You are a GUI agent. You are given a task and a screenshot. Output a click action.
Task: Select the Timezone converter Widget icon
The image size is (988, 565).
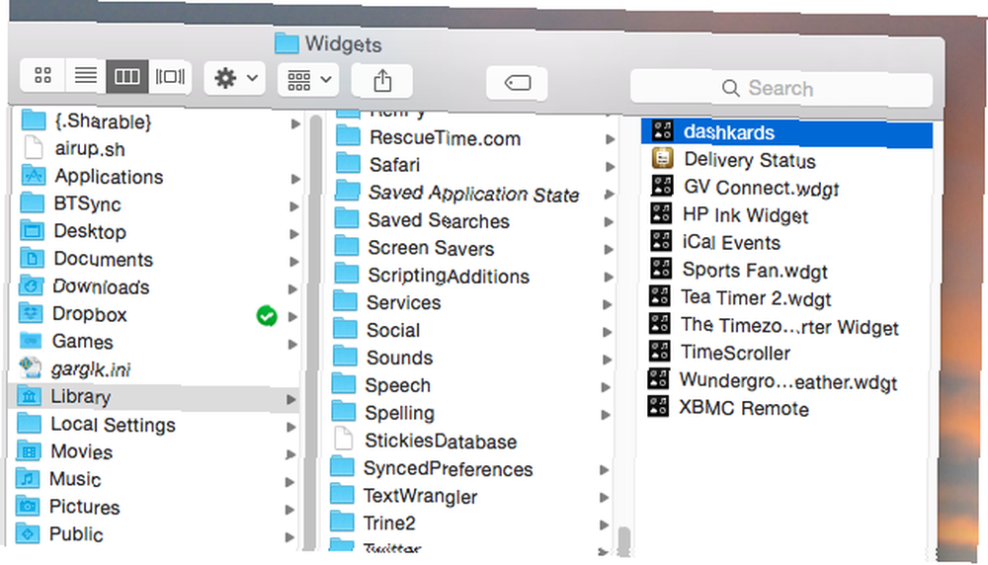(660, 323)
